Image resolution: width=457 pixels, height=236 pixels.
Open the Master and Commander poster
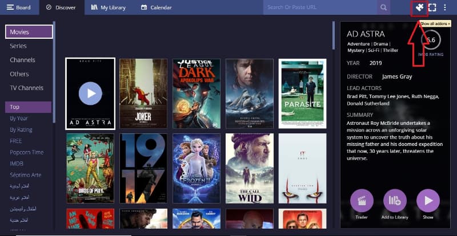pyautogui.click(x=250, y=93)
